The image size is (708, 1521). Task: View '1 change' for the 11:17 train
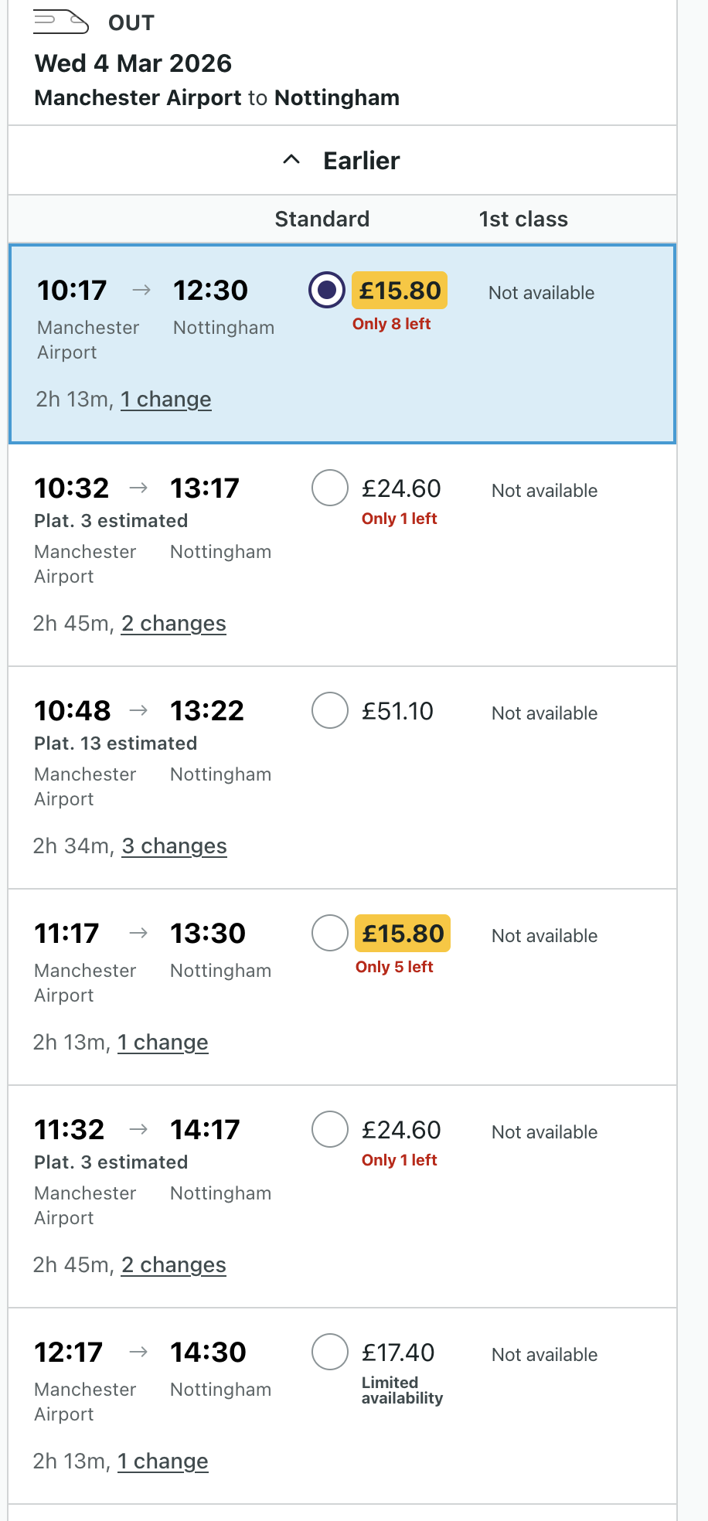pyautogui.click(x=162, y=1043)
